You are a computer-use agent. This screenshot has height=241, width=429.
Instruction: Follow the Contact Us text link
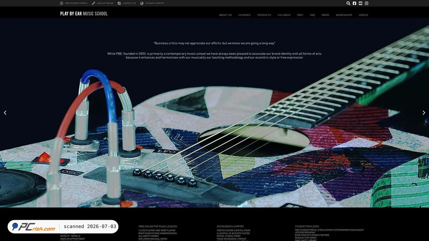129,3
